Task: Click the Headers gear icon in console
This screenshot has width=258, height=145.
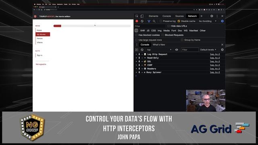Action: pos(145,69)
